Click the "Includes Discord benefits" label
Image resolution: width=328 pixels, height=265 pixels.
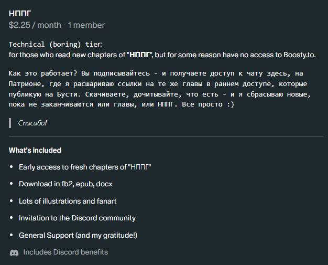coord(65,252)
